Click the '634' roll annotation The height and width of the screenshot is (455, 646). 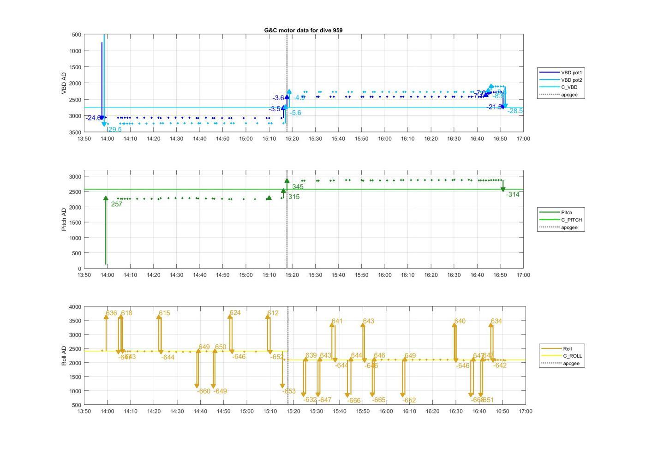pos(496,322)
